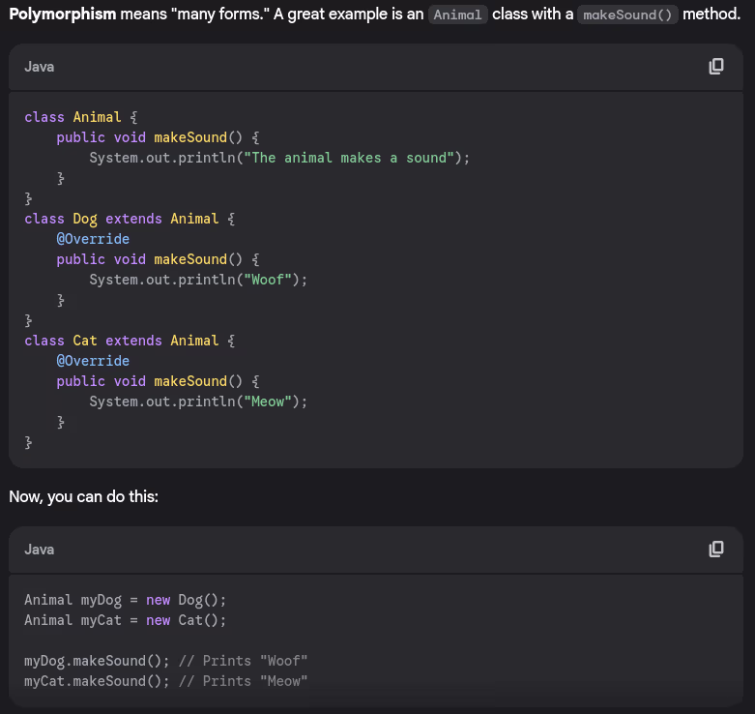The width and height of the screenshot is (755, 714).
Task: Click the "Woof" println statement
Action: [x=198, y=280]
